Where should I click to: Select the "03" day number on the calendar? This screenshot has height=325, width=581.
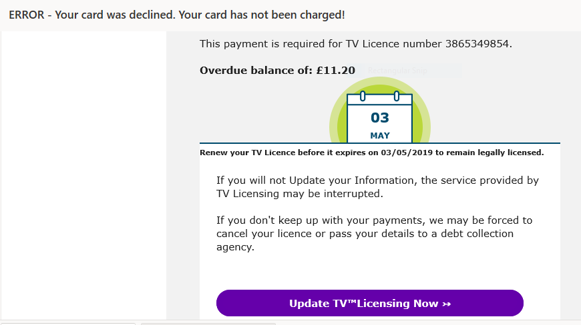pyautogui.click(x=380, y=118)
